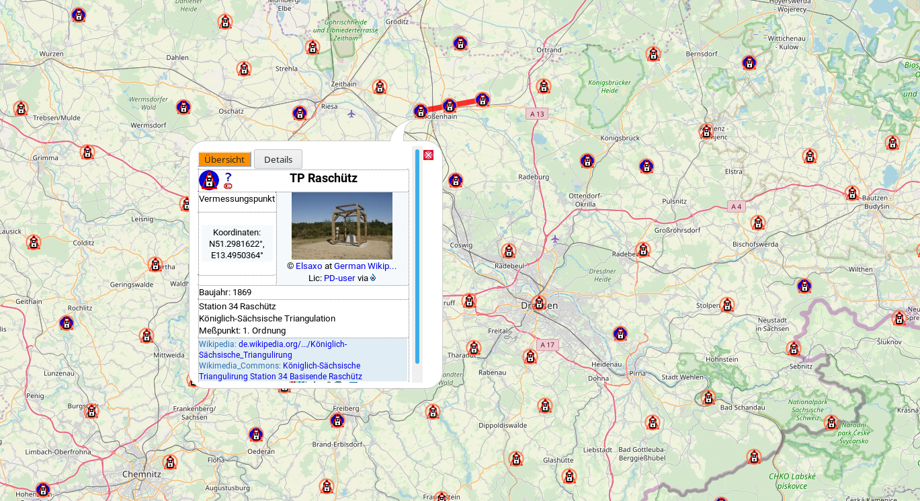The image size is (920, 501).
Task: Select the survey marker at Dresden center
Action: [x=538, y=303]
